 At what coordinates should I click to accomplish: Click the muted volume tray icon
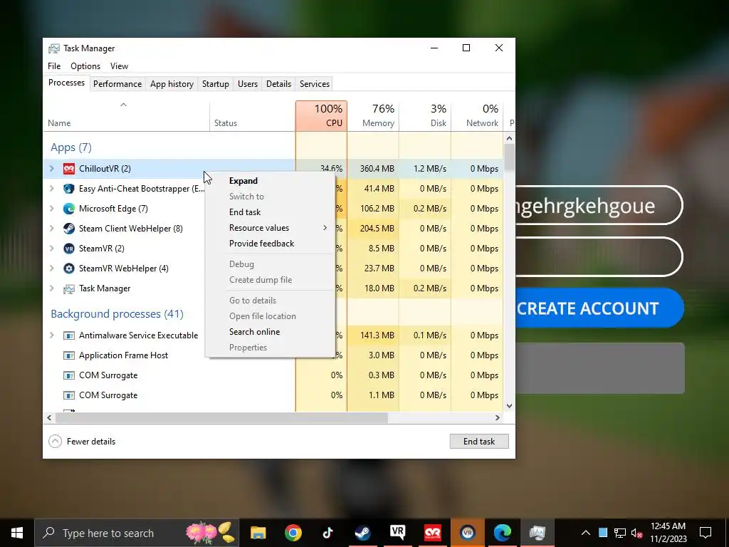point(637,533)
